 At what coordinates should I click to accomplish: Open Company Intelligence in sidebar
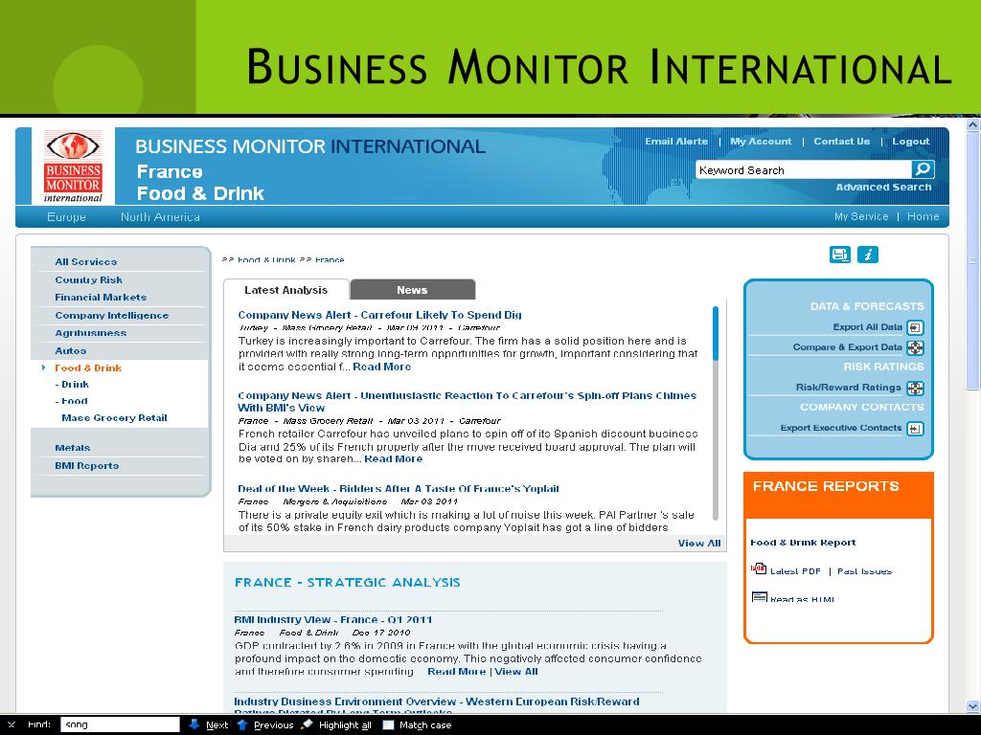111,315
